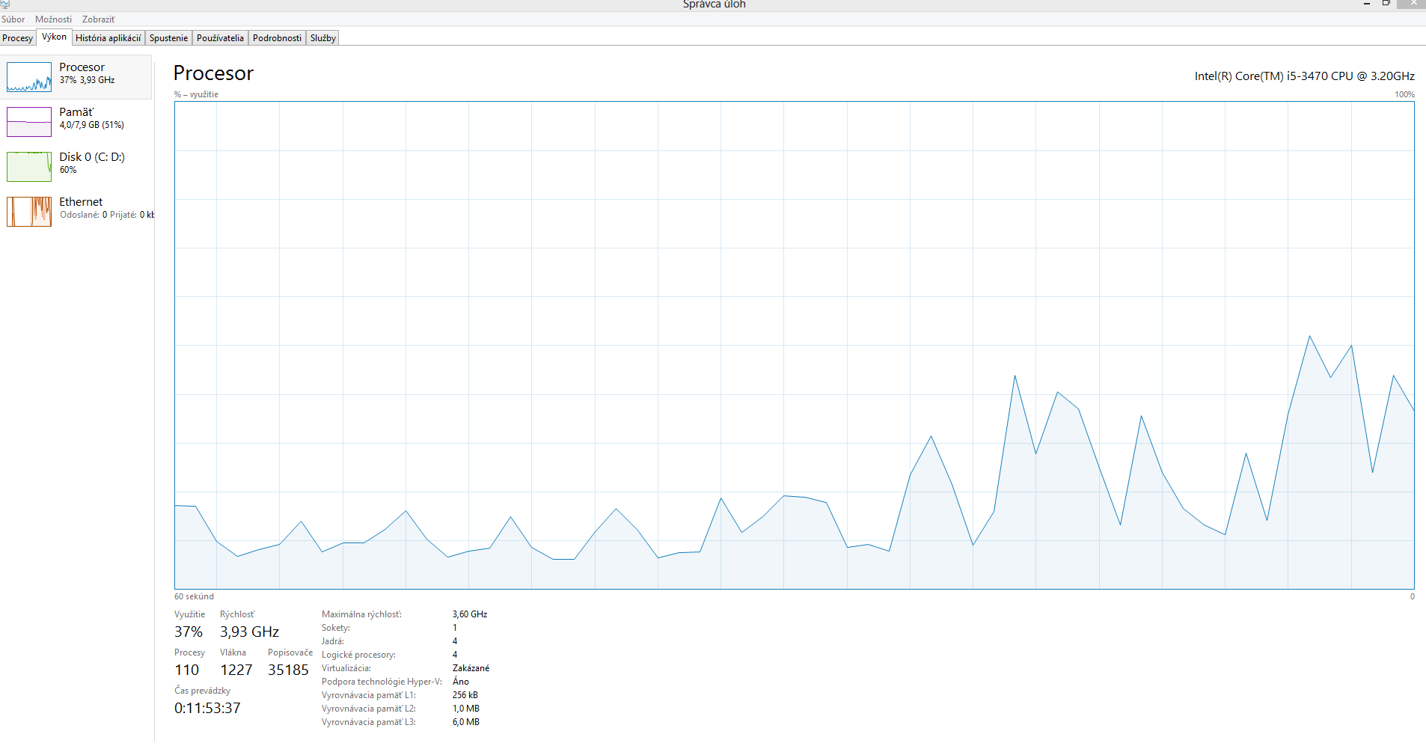Viewport: 1426px width, 749px height.
Task: Open the Podrobnosti tab
Action: pos(277,38)
